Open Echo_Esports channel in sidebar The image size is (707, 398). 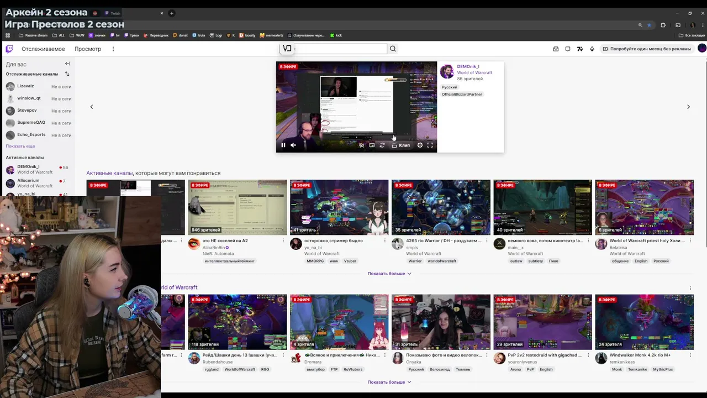click(x=39, y=135)
